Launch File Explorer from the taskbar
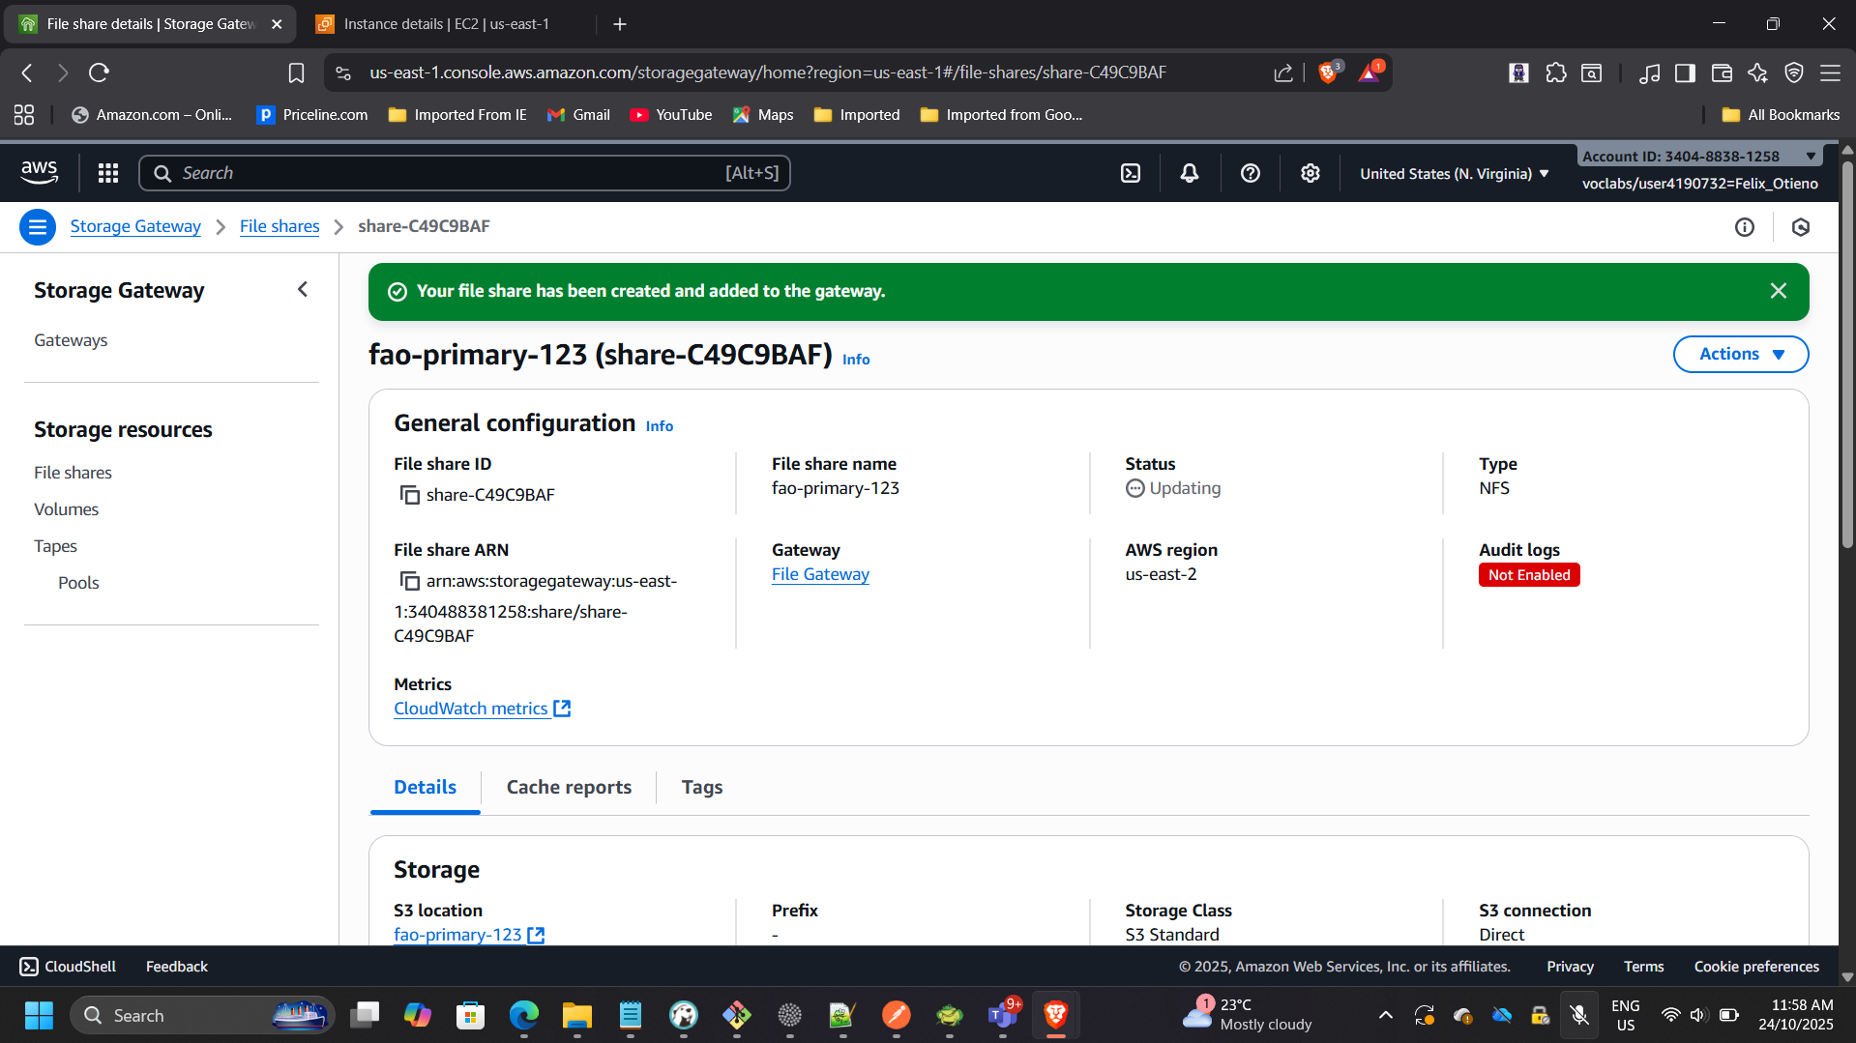This screenshot has width=1856, height=1043. pos(576,1015)
